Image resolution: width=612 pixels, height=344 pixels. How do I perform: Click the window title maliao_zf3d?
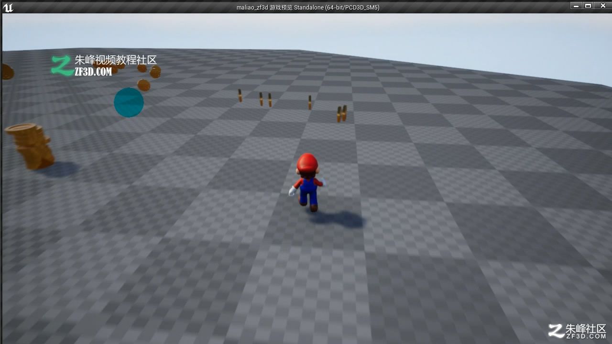(x=253, y=8)
